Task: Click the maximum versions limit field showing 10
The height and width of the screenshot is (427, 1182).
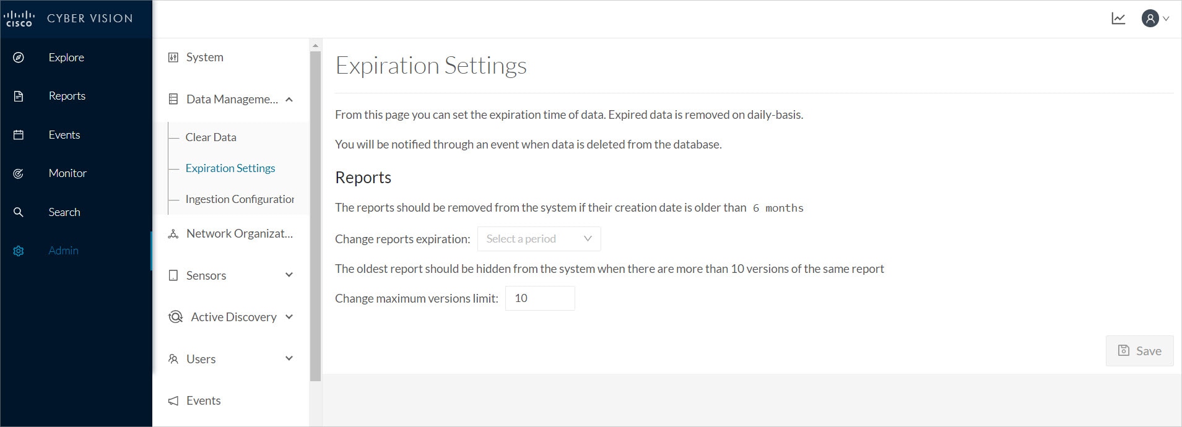Action: click(x=539, y=298)
